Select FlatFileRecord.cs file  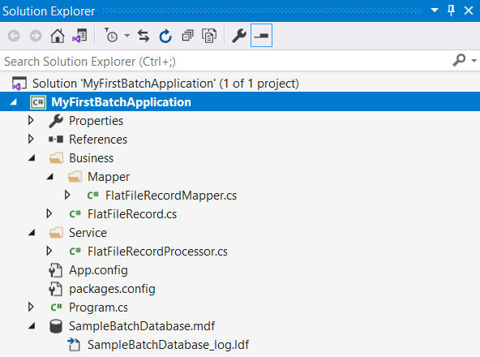click(132, 214)
